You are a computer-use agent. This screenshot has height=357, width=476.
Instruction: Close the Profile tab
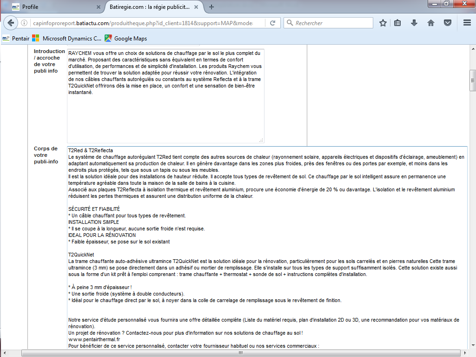(x=99, y=7)
